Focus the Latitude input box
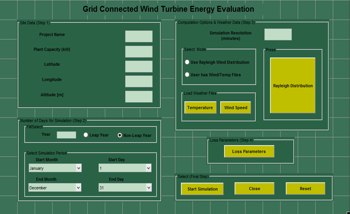Screen dimensions: 350x214 tap(139, 66)
